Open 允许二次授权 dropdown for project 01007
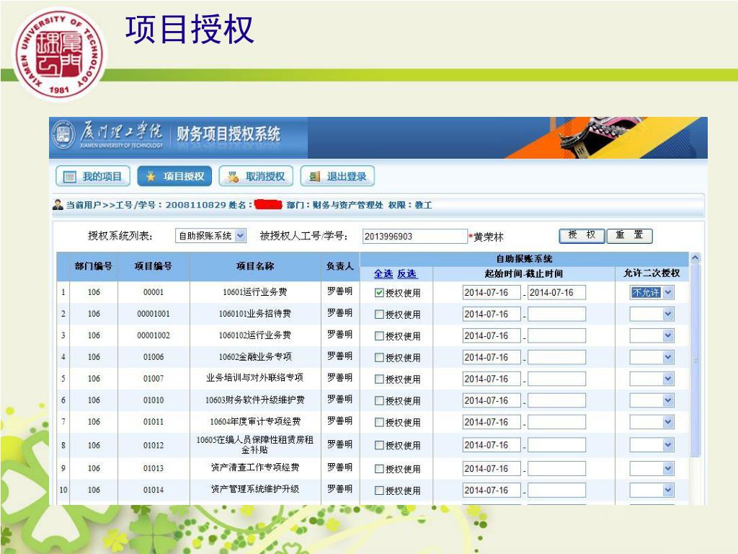738x554 pixels. coord(652,379)
